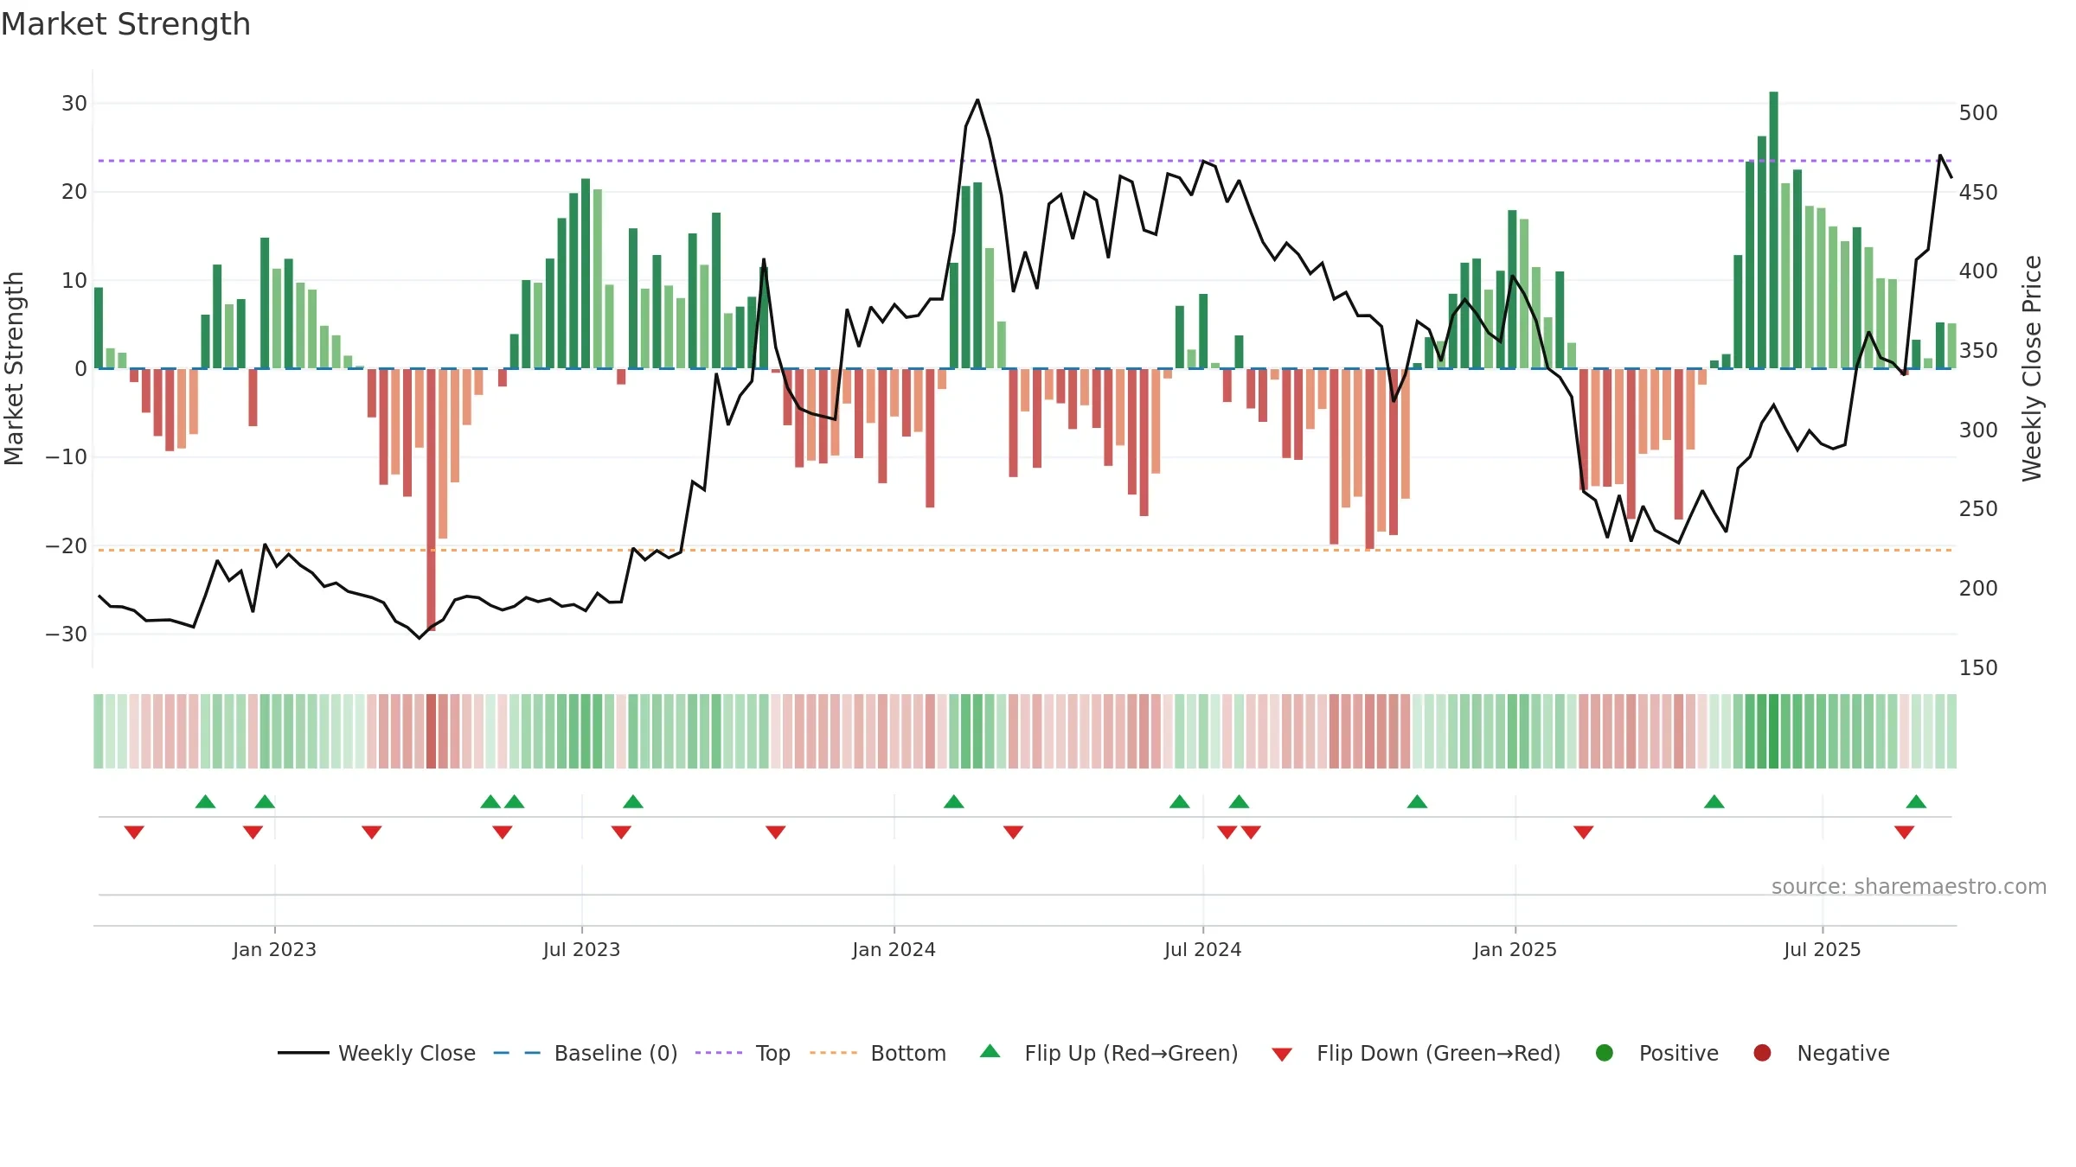The image size is (2076, 1167).
Task: Click the vertical Market Strength axis title
Action: pyautogui.click(x=14, y=368)
